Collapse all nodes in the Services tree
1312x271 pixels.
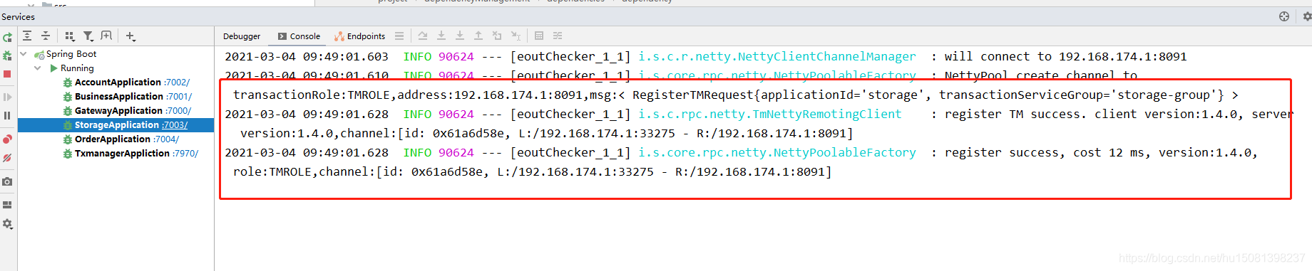[46, 36]
